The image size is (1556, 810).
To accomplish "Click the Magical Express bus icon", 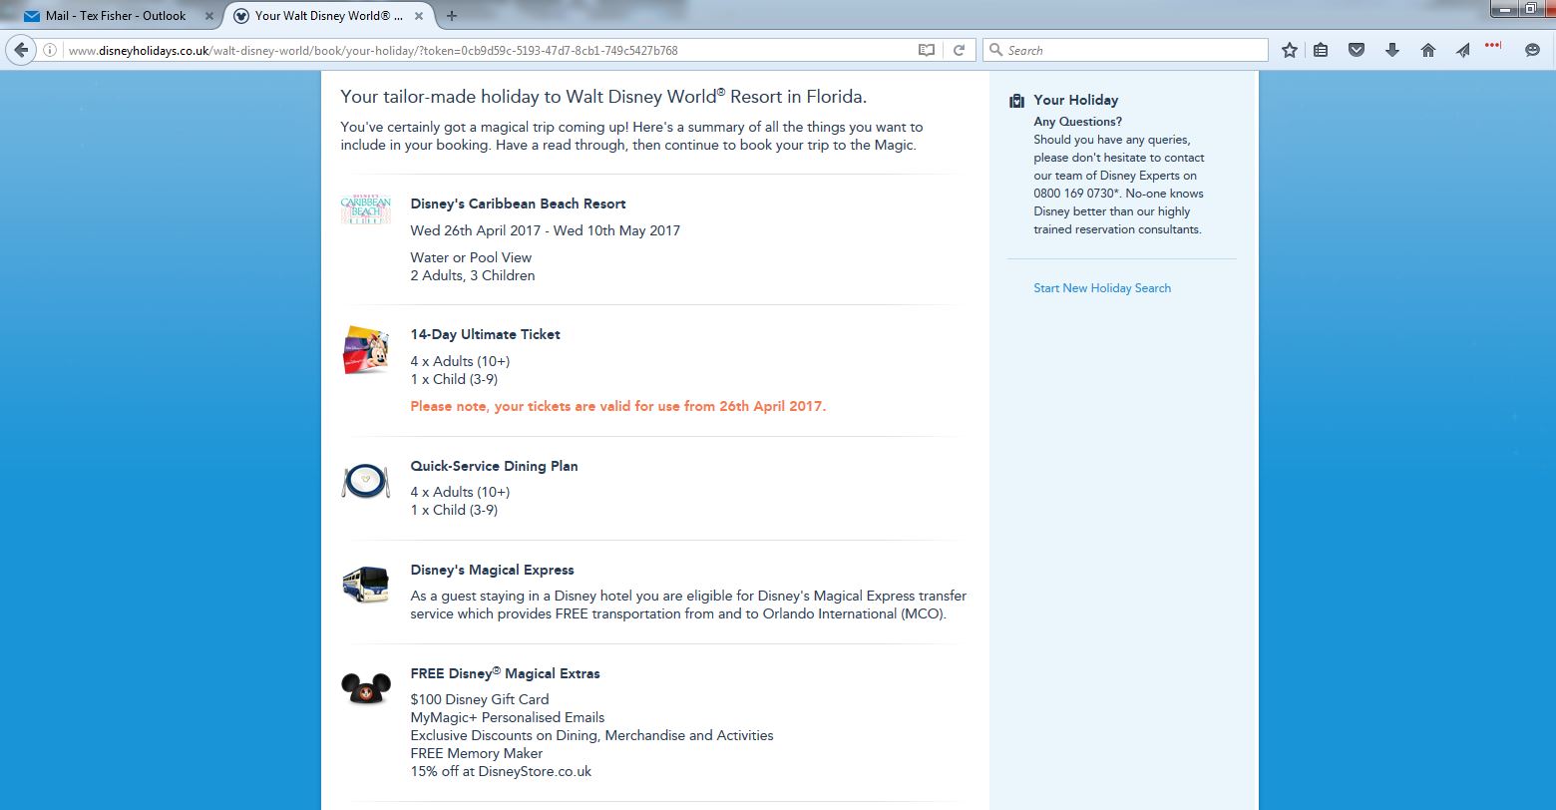I will [365, 584].
